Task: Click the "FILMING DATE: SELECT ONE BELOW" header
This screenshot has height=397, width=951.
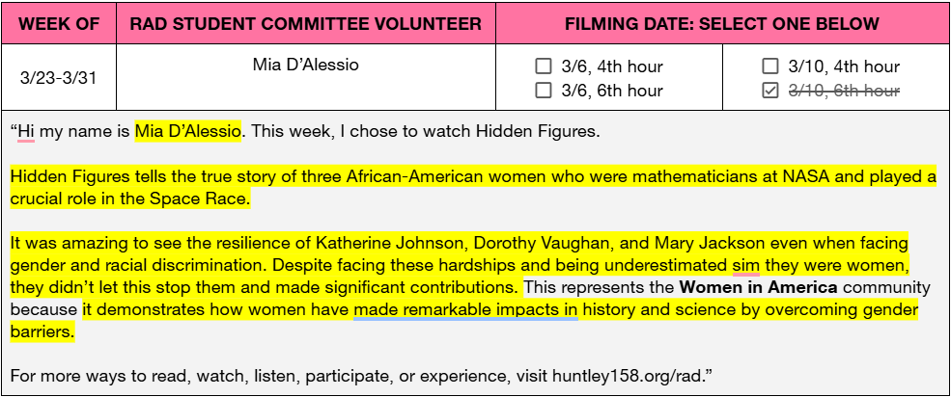Action: pyautogui.click(x=722, y=24)
